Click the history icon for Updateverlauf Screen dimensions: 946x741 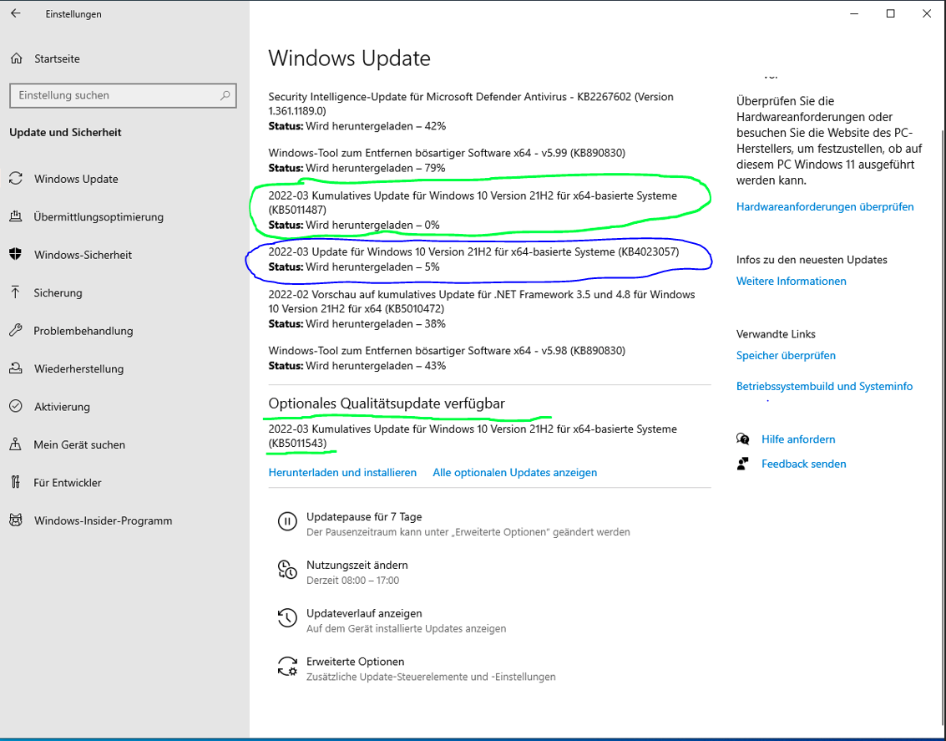click(x=287, y=618)
